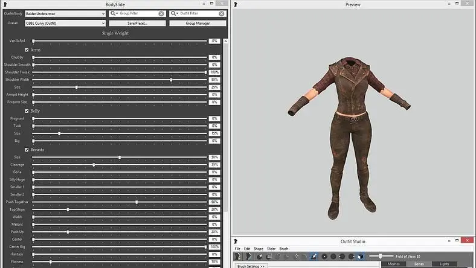Click the Cleavage 35% value box

(214, 165)
